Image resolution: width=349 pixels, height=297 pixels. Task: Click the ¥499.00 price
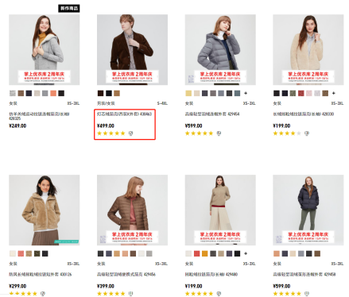pyautogui.click(x=106, y=126)
